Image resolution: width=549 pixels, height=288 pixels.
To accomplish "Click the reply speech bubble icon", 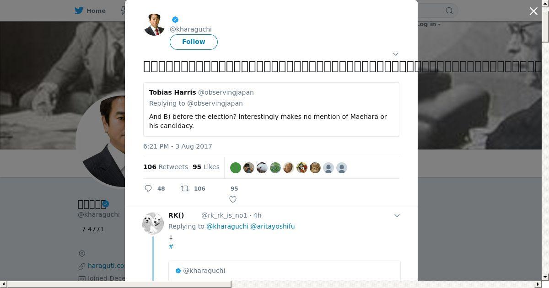I will pos(148,188).
